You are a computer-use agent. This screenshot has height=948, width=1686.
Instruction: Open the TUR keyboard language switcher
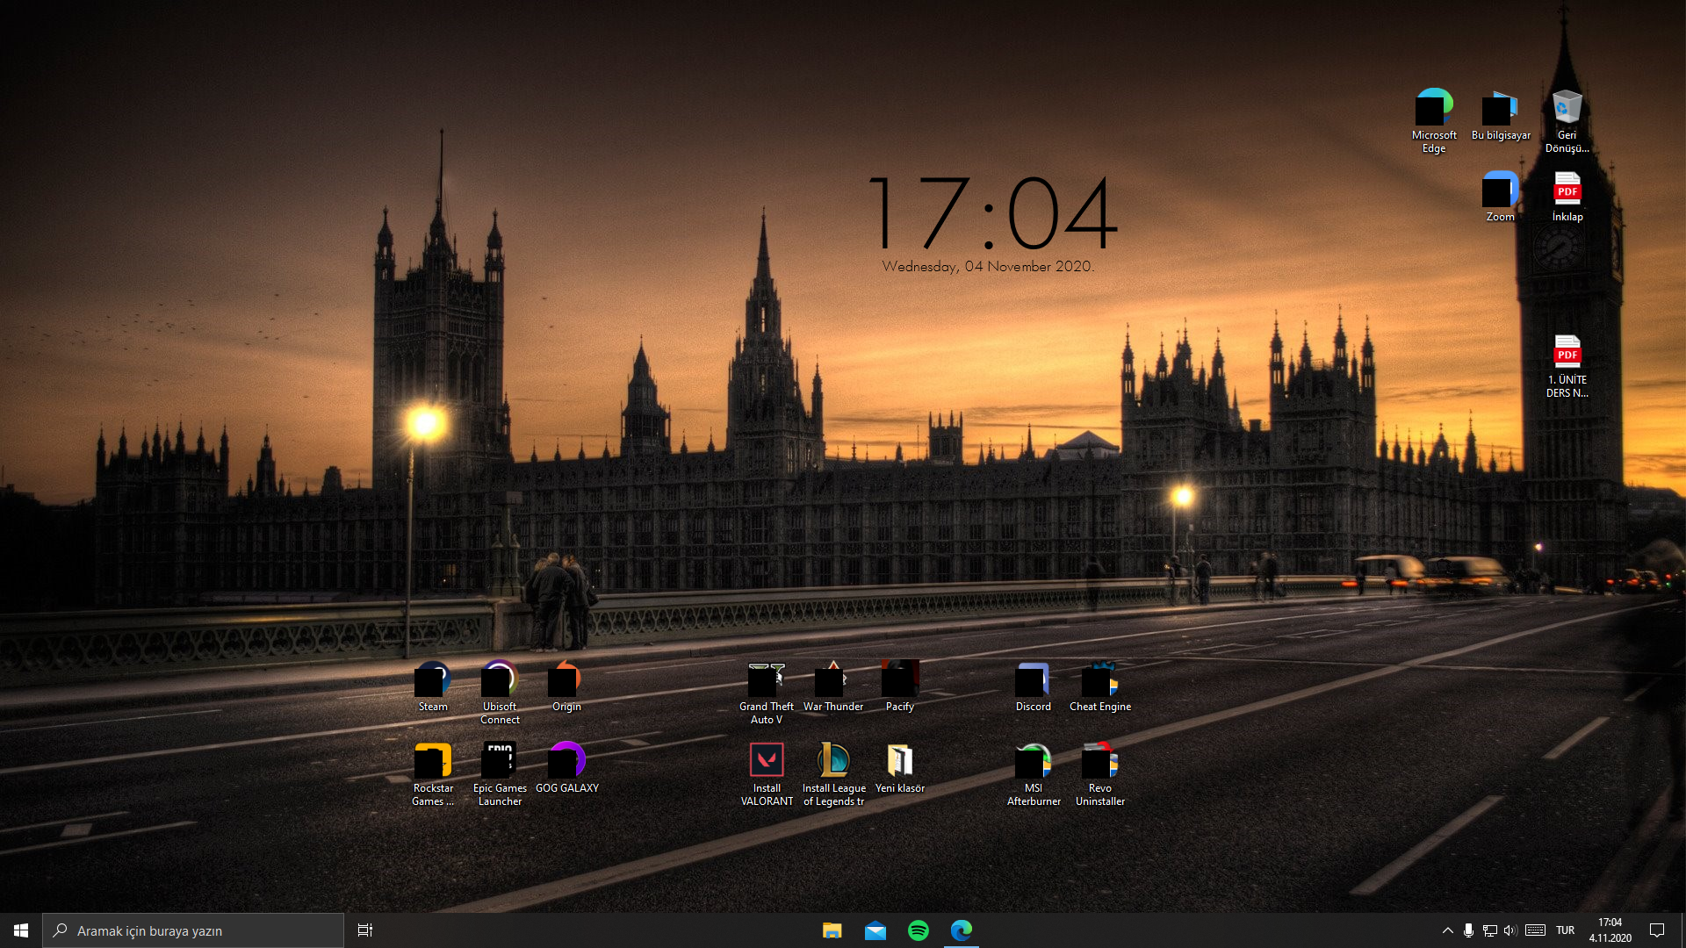click(x=1565, y=930)
